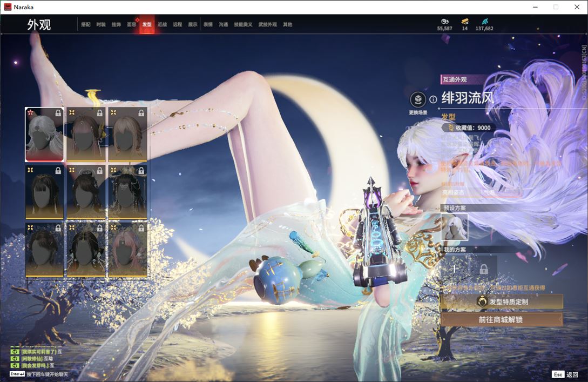Click the gold ingot currency icon showing 14

465,22
